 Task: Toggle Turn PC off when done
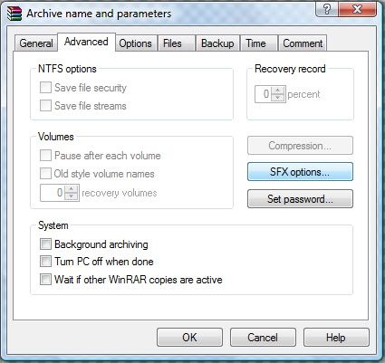pyautogui.click(x=45, y=262)
